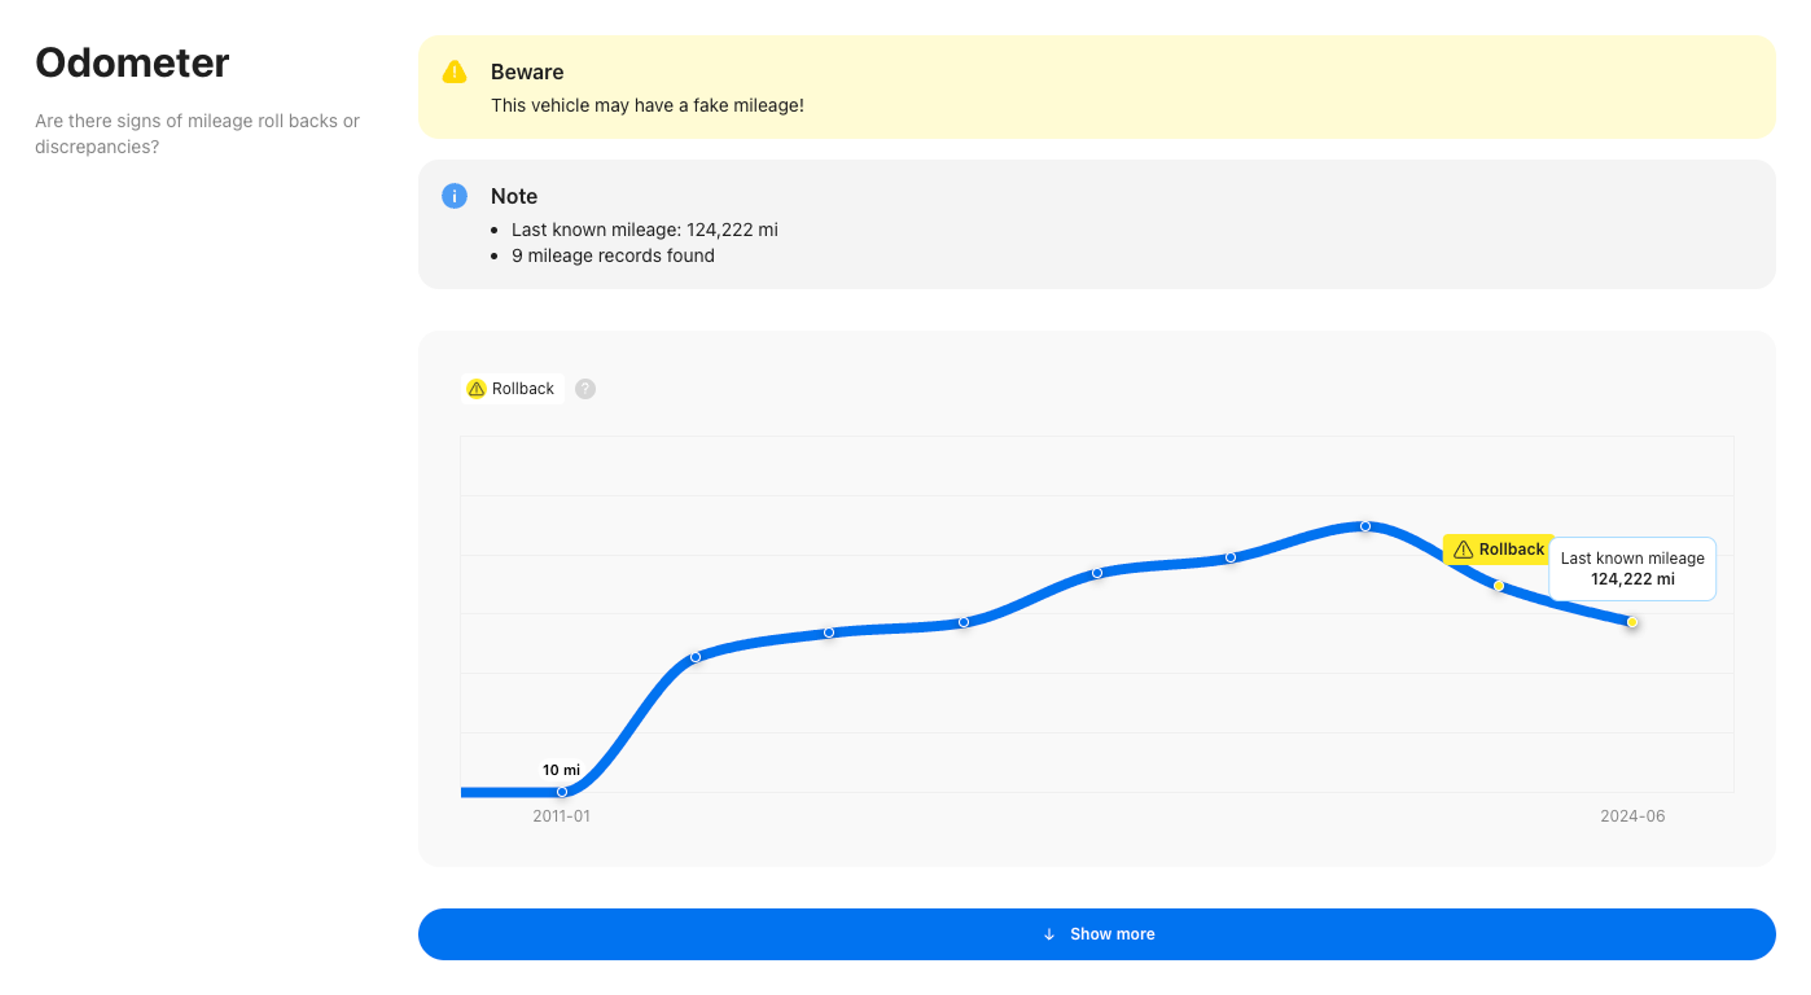Click the Rollback legend warning triangle icon
This screenshot has width=1811, height=995.
click(x=477, y=388)
